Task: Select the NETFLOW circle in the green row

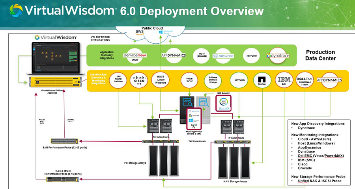Action: pos(251,56)
